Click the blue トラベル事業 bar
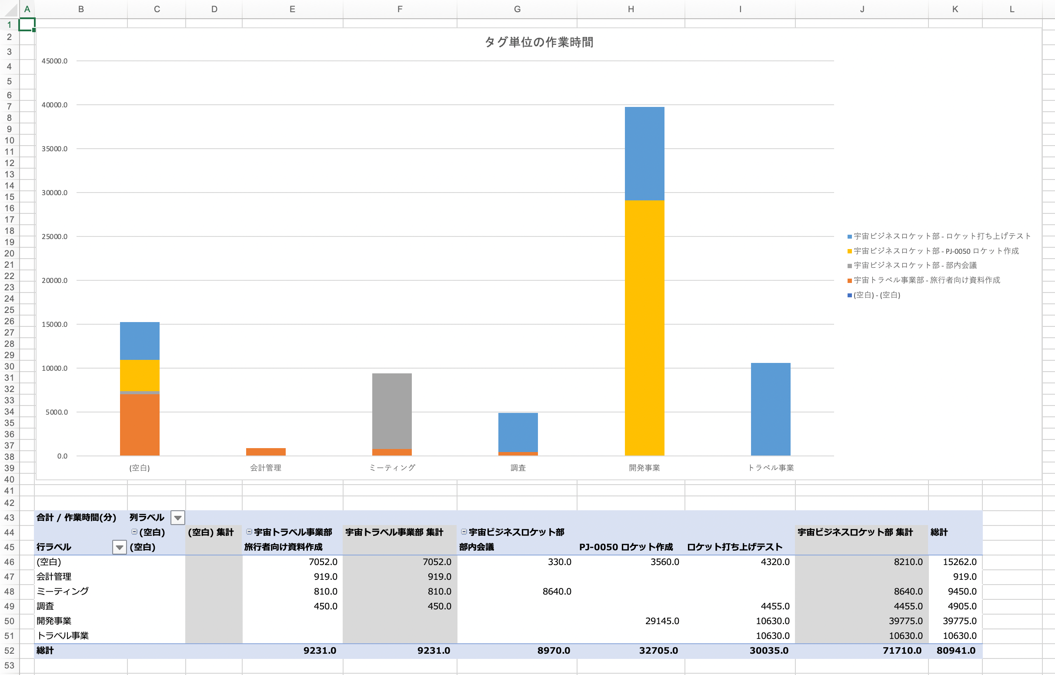 click(771, 409)
